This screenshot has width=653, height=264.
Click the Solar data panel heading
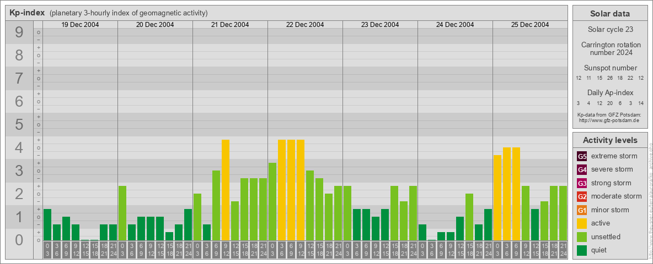point(610,14)
